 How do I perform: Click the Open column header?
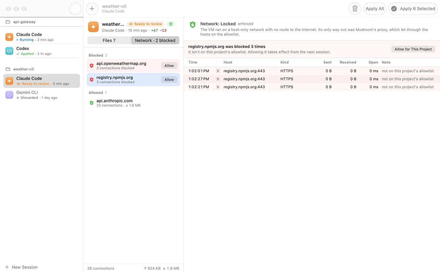pyautogui.click(x=373, y=62)
